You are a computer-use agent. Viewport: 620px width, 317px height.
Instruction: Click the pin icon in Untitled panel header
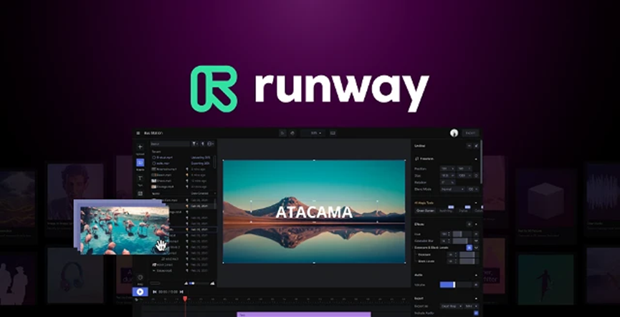click(477, 146)
